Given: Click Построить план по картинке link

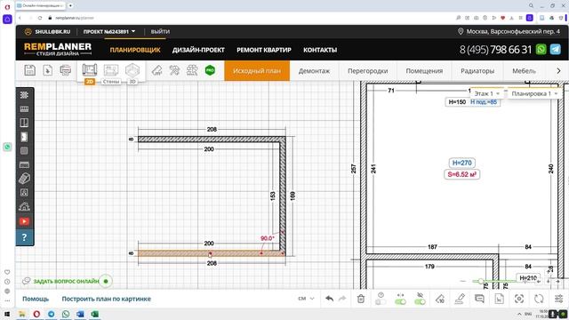Looking at the screenshot, I should point(107,299).
